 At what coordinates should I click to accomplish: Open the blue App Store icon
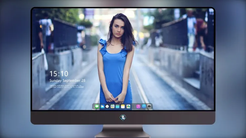coord(144,106)
